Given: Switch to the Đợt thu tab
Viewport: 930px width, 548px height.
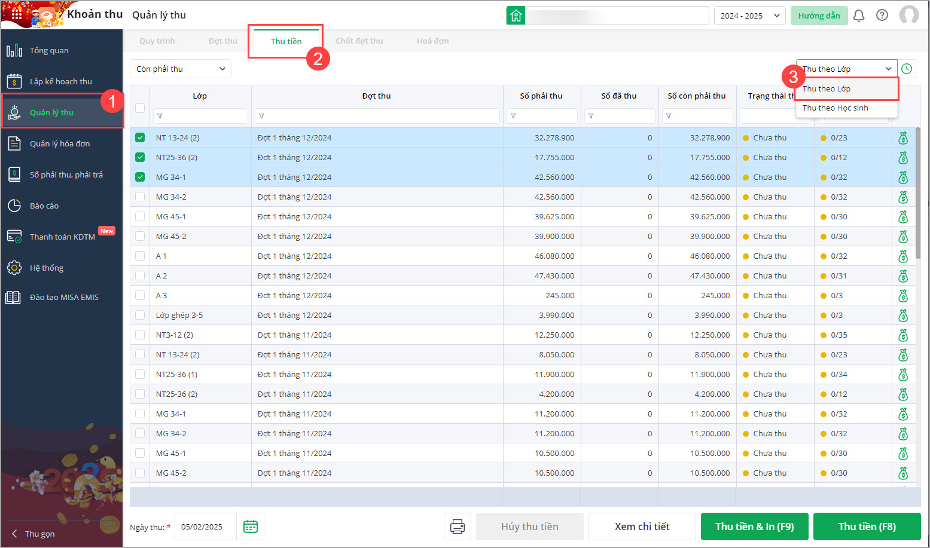Looking at the screenshot, I should [x=223, y=41].
